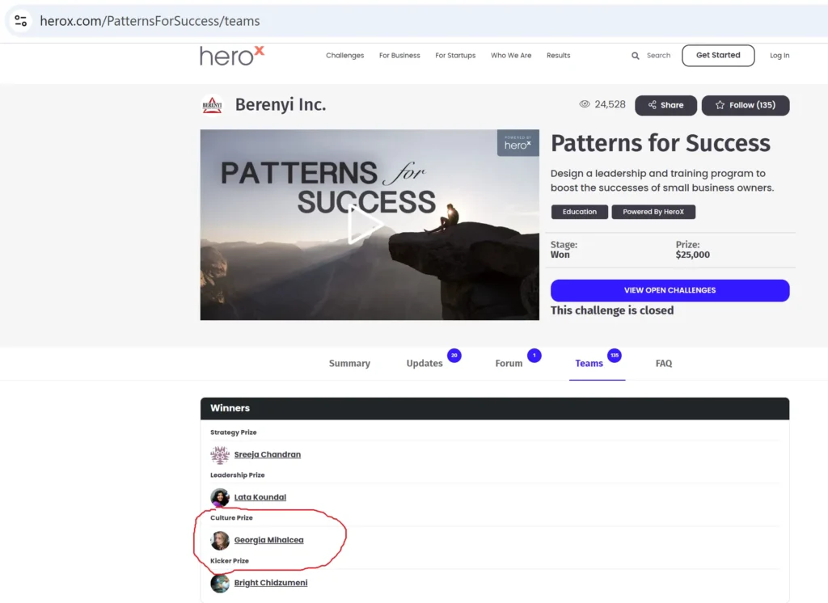Click the $25,000 prize amount
Image resolution: width=828 pixels, height=603 pixels.
pos(693,255)
